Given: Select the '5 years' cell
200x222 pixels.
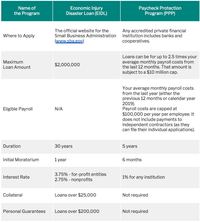Looking at the screenshot, I should (x=130, y=146).
